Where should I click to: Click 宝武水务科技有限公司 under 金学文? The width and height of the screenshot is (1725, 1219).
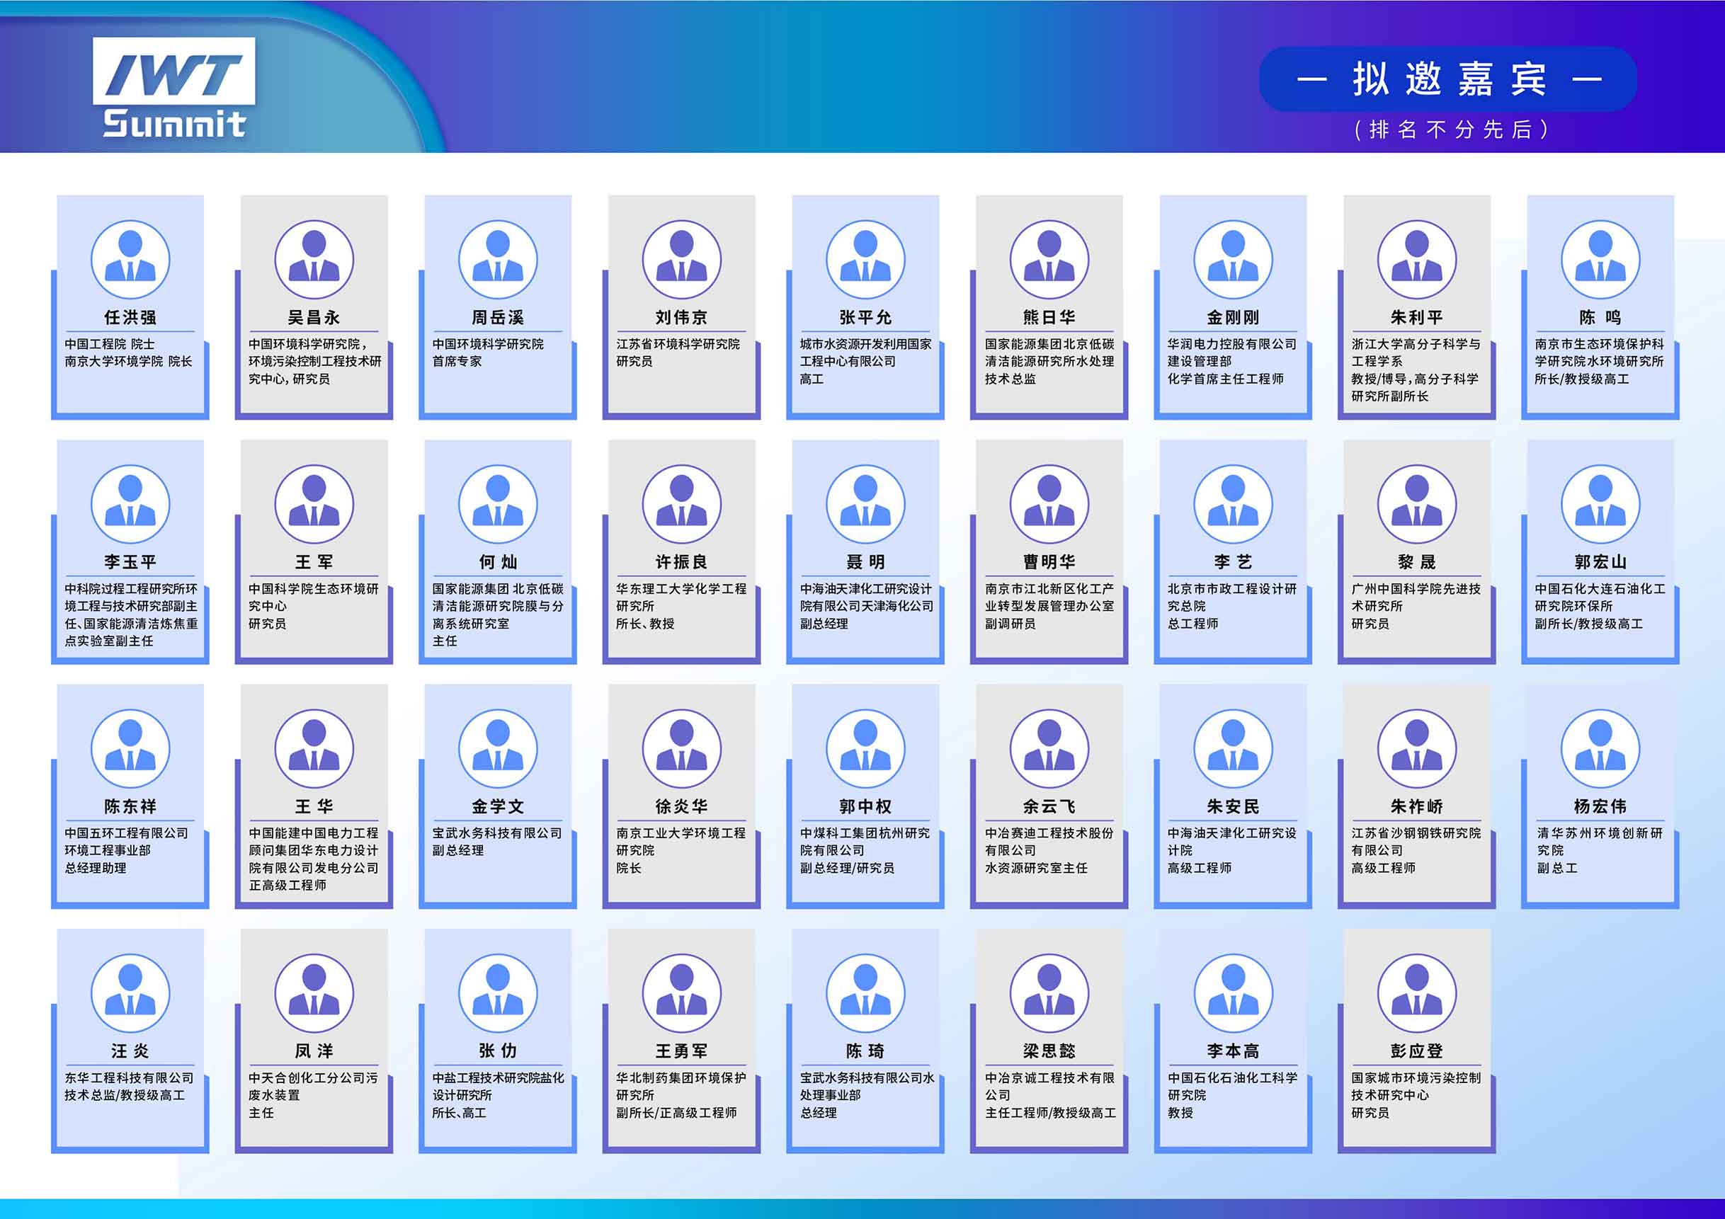[x=496, y=833]
